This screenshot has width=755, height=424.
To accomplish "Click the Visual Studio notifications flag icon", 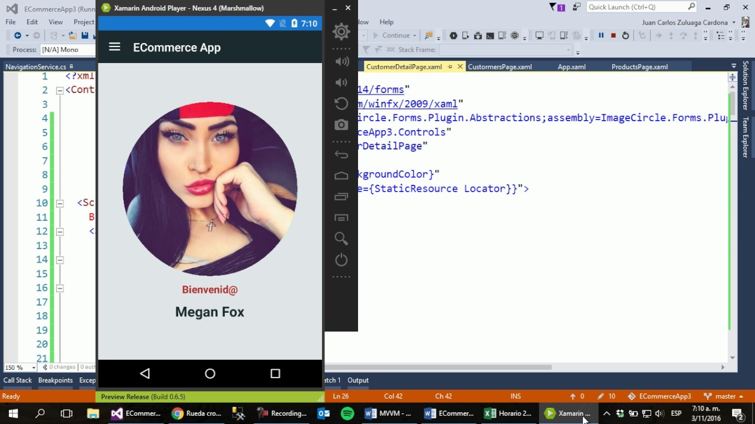I will [x=557, y=7].
